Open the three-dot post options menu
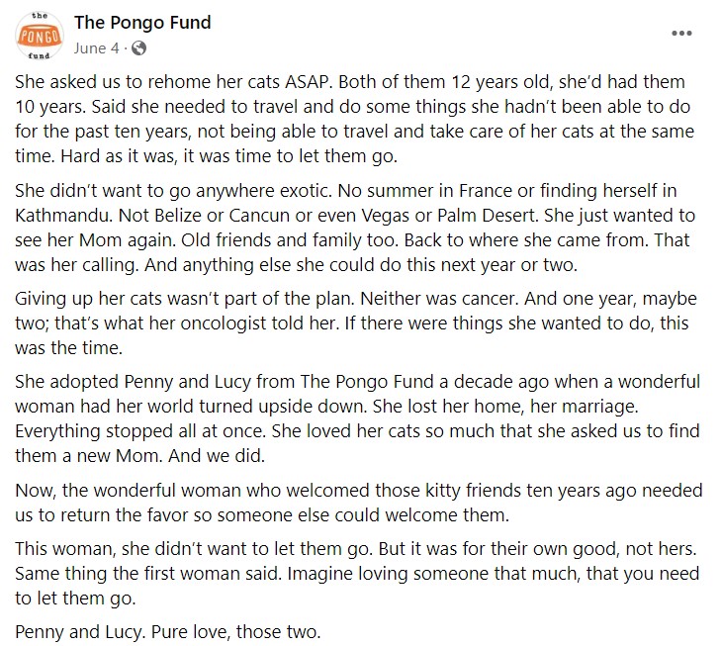722x646 pixels. 681,34
